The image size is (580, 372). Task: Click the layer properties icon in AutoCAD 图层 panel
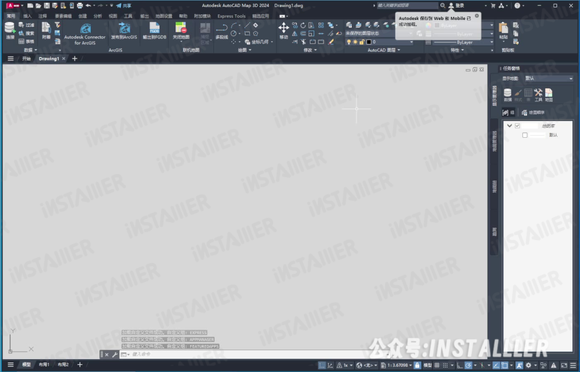349,25
